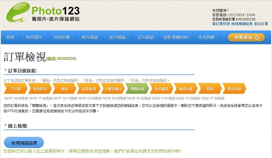This screenshot has height=158, width=272.
Task: Go to 底片掃描 in the navigation bar
Action: (x=117, y=37)
